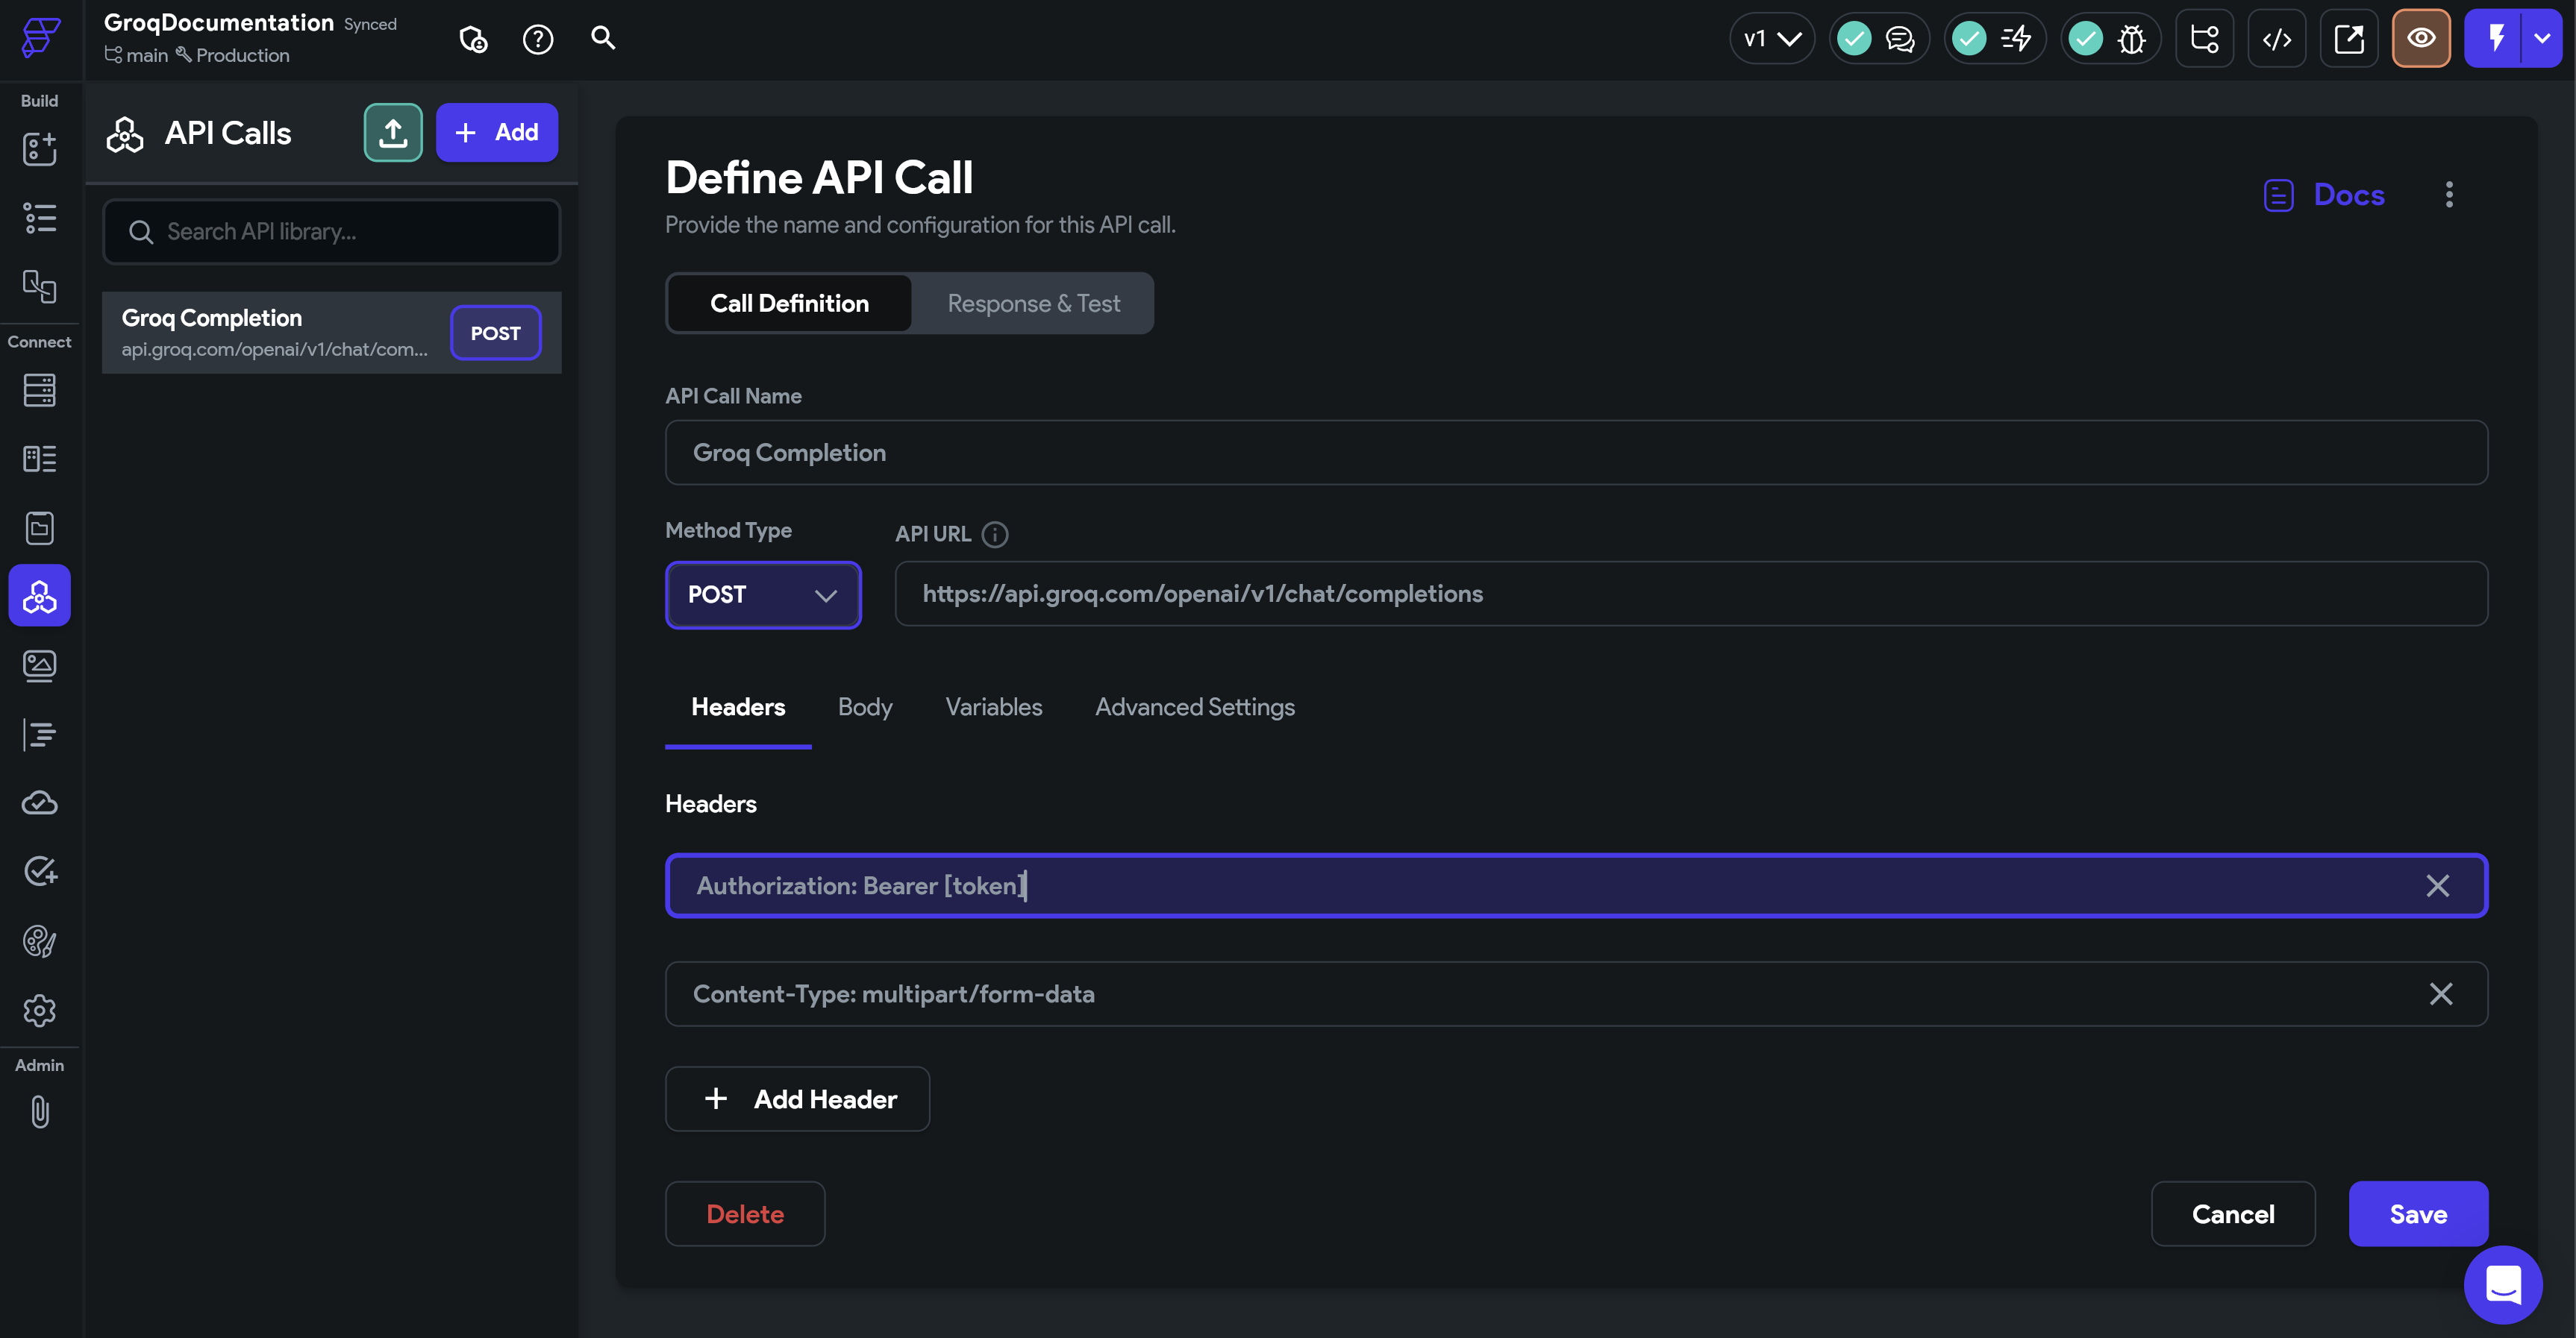Image resolution: width=2576 pixels, height=1338 pixels.
Task: Toggle the preview eye button
Action: [x=2421, y=39]
